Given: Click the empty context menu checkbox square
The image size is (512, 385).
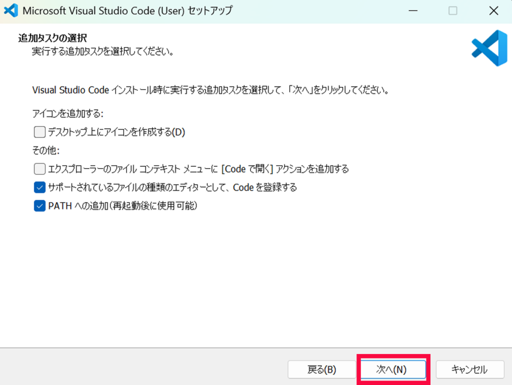Looking at the screenshot, I should 39,168.
